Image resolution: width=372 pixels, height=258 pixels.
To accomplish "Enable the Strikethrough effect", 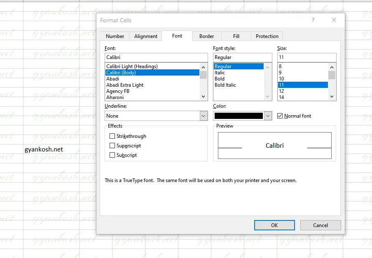I will click(x=112, y=136).
